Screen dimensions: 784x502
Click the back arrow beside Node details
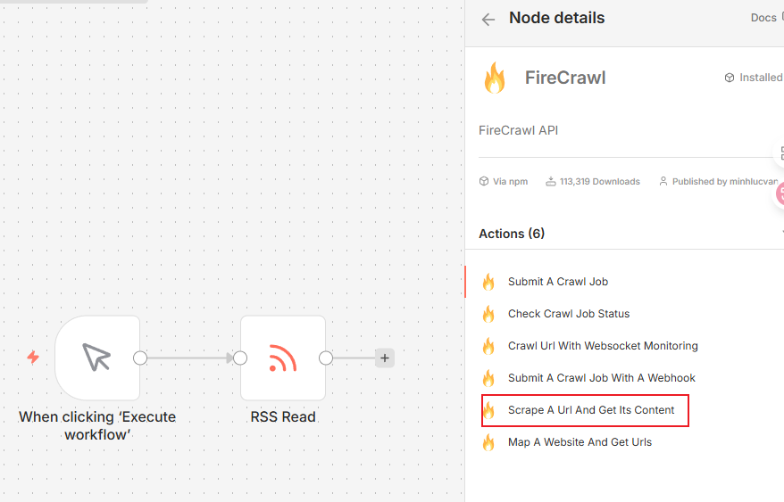tap(488, 20)
